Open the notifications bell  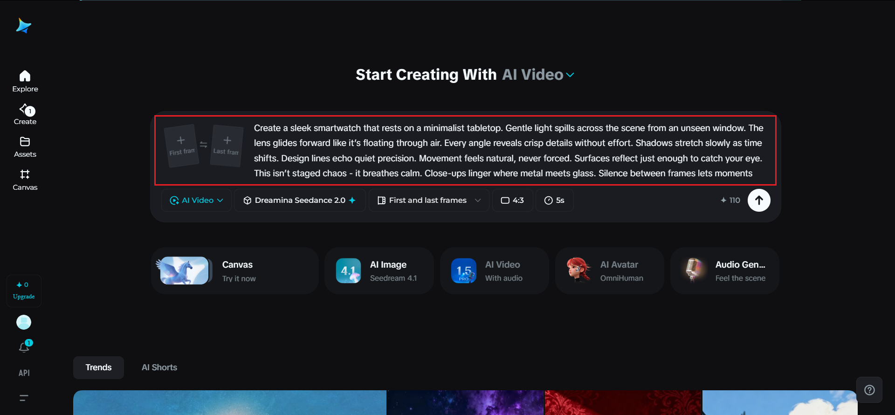click(x=24, y=347)
